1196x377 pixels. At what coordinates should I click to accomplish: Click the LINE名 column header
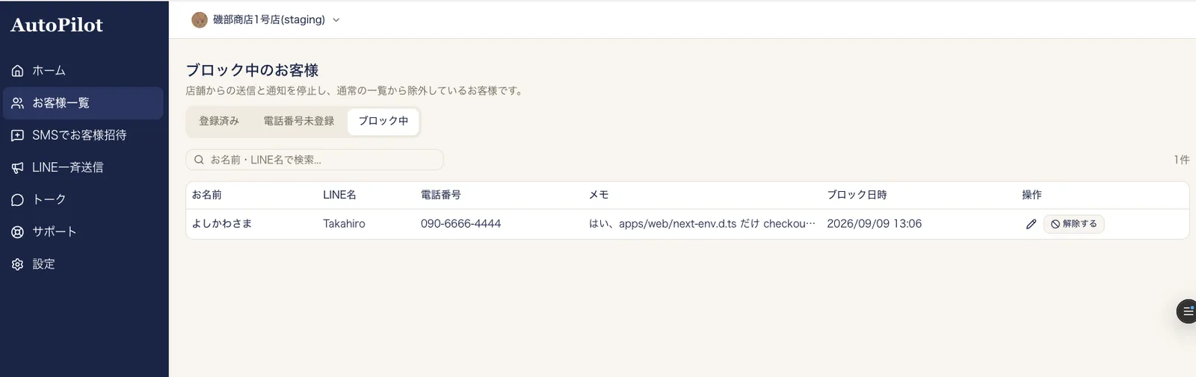[x=339, y=195]
